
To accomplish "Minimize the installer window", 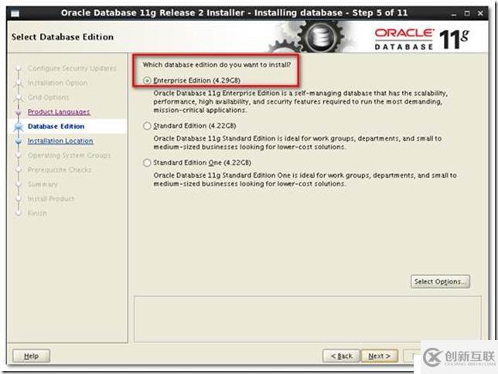I will [454, 14].
